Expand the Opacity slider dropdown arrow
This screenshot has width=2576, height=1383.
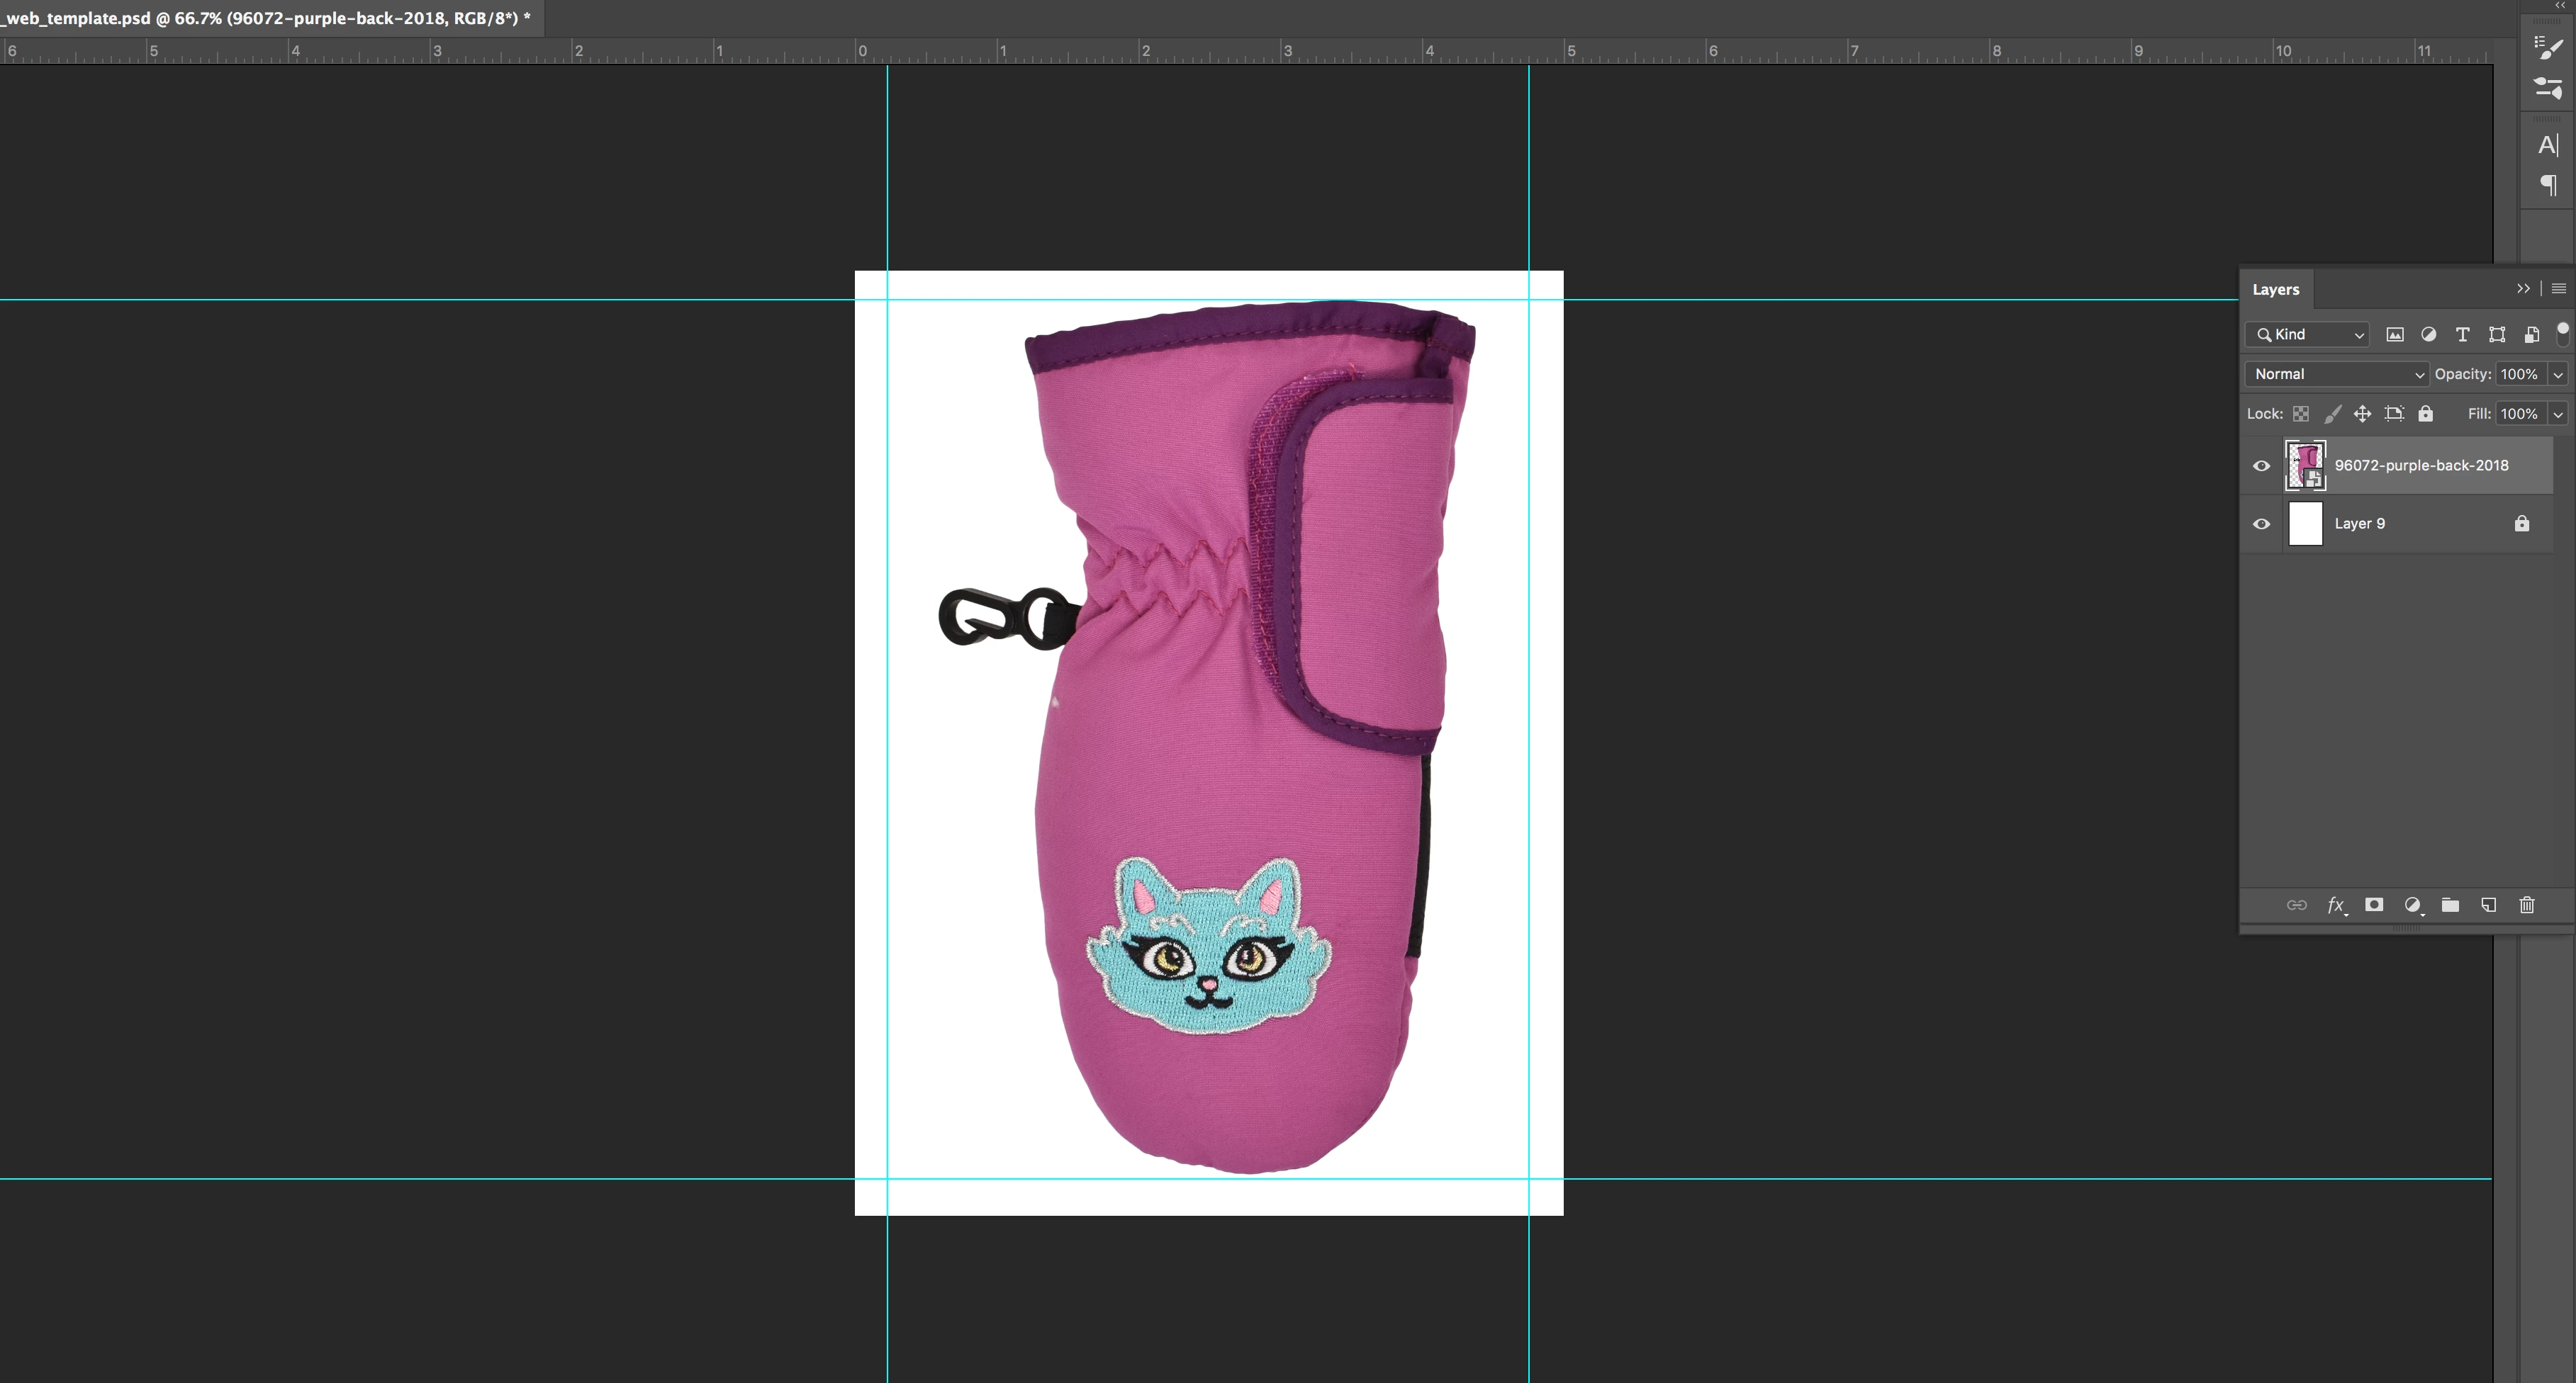[x=2558, y=373]
